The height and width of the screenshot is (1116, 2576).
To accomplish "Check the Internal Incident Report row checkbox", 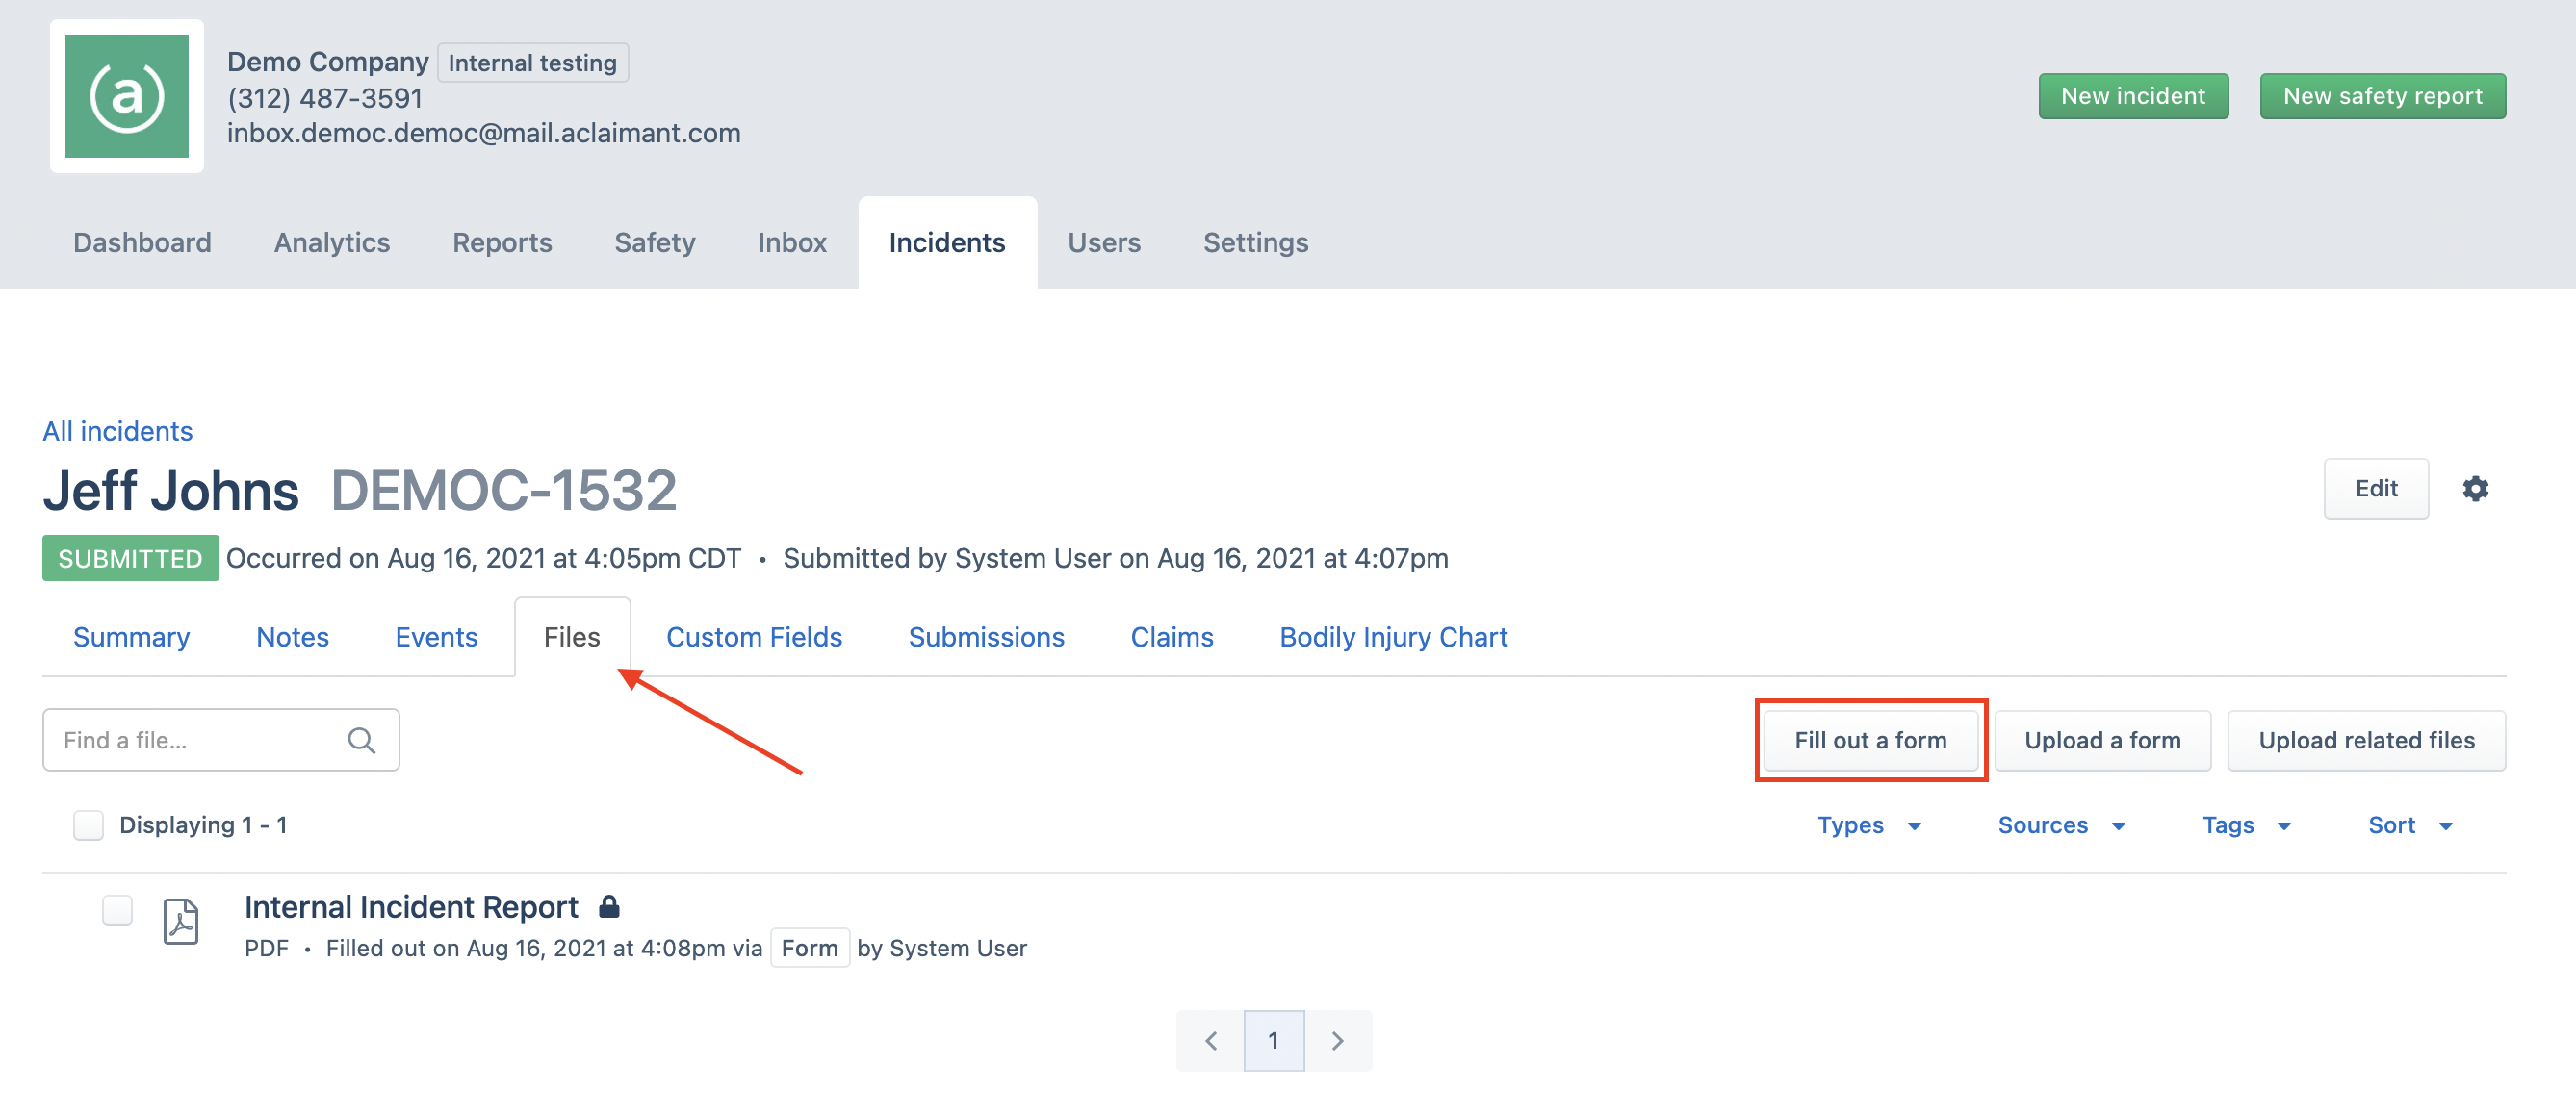I will tap(116, 909).
